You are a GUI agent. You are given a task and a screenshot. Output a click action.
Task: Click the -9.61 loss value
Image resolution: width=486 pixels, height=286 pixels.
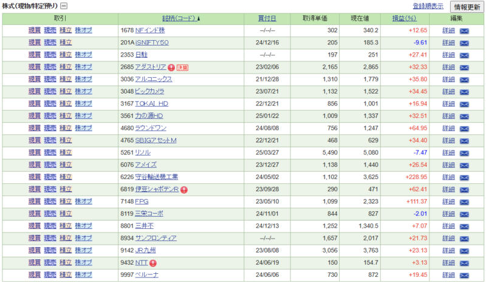(x=420, y=43)
